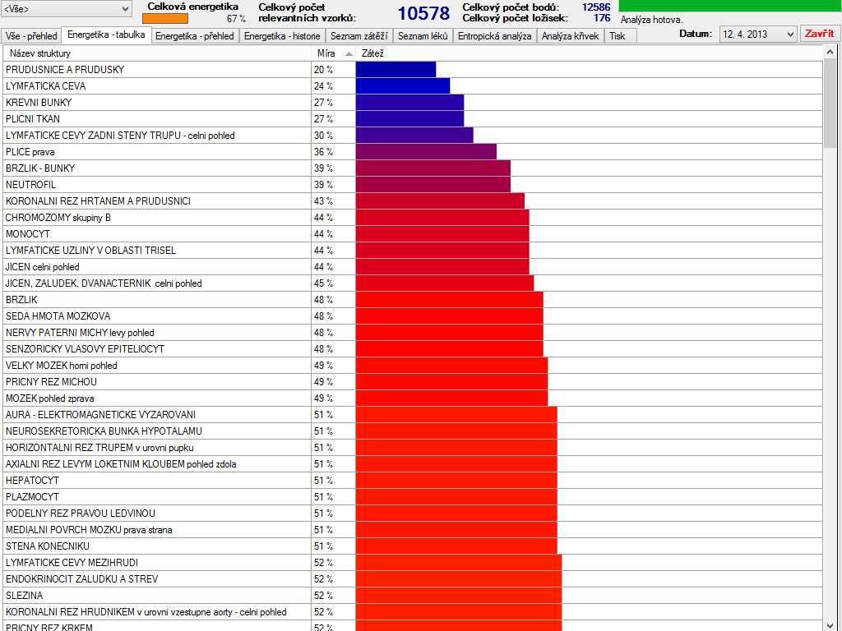The image size is (842, 631).
Task: Select HORIZONTALNI REZ TRUPEM row
Action: point(413,448)
